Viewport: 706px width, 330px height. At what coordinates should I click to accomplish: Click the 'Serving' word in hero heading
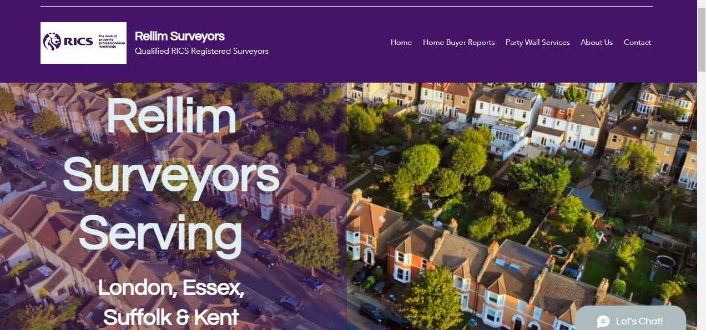(160, 232)
